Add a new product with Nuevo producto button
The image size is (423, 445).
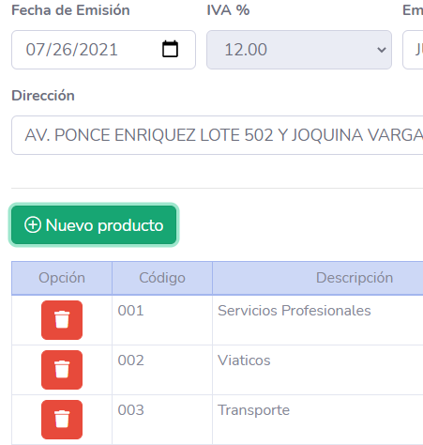coord(94,224)
